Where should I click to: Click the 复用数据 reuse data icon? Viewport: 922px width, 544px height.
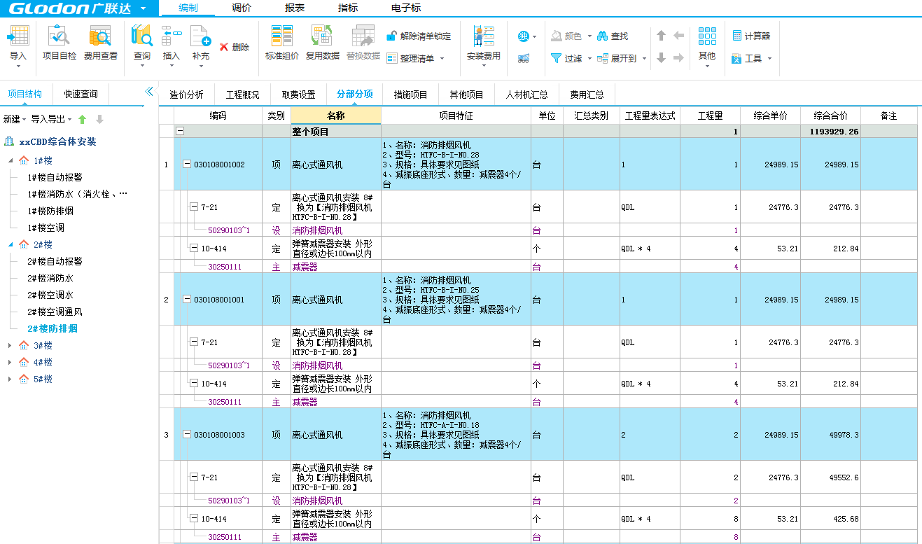tap(322, 36)
